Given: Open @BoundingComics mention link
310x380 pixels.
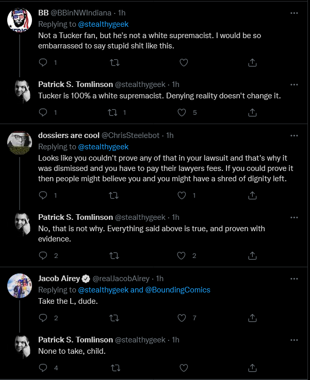Looking at the screenshot, I should pyautogui.click(x=178, y=290).
